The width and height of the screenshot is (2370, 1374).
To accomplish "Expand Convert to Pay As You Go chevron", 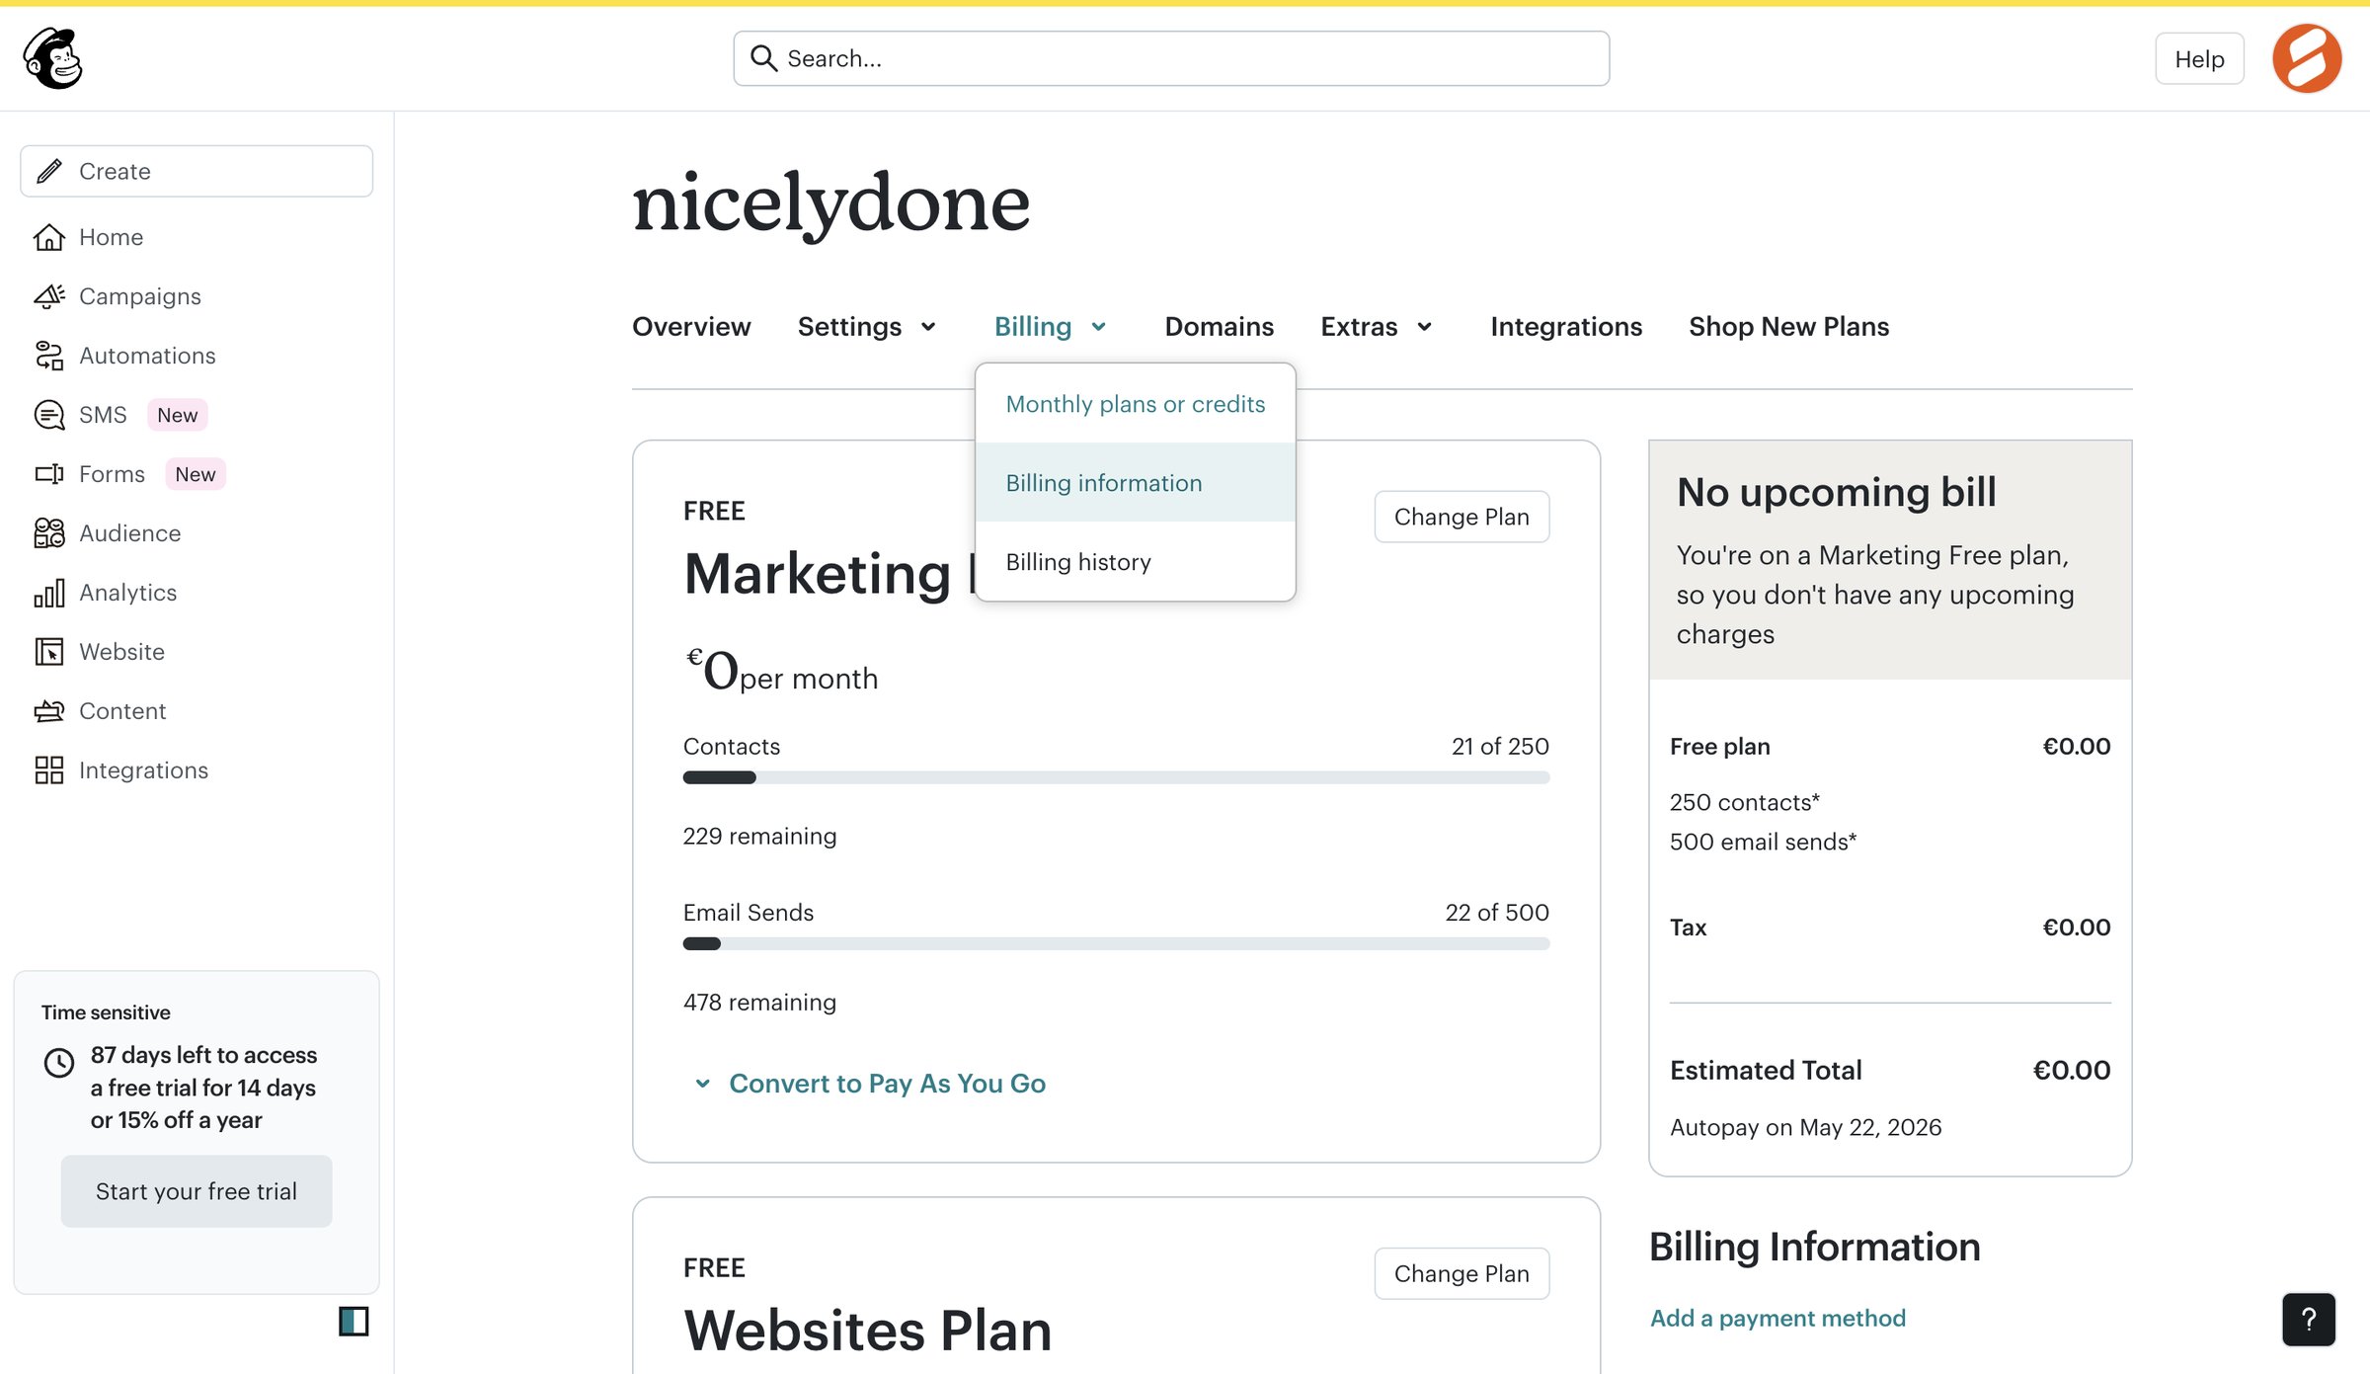I will [702, 1084].
